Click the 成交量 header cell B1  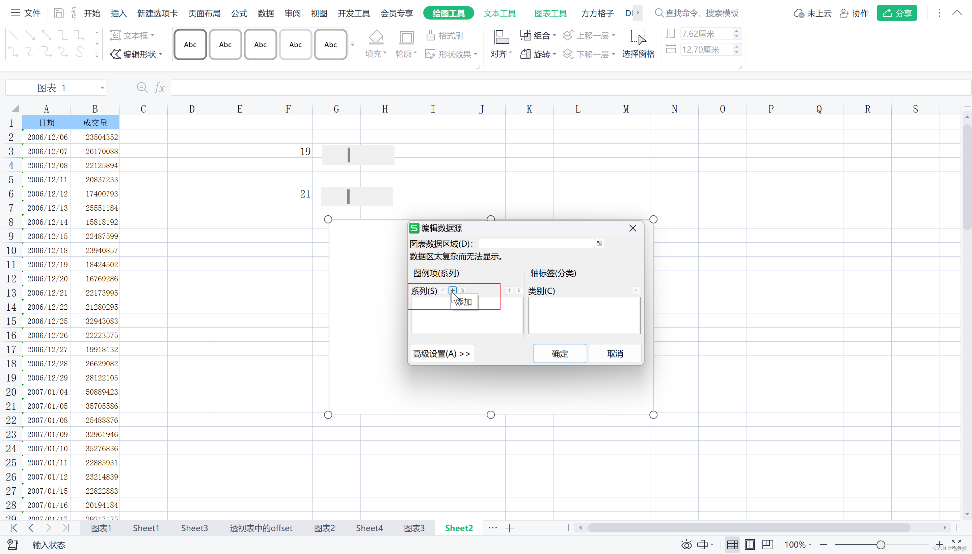click(95, 123)
